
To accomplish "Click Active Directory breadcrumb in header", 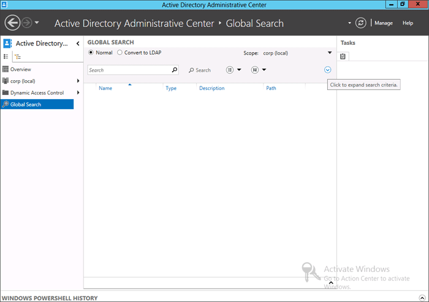I will pos(134,23).
